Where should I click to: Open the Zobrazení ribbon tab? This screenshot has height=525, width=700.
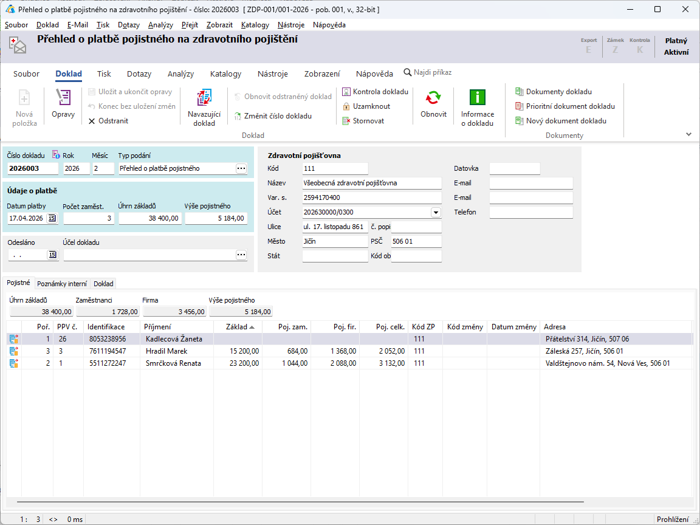(322, 74)
